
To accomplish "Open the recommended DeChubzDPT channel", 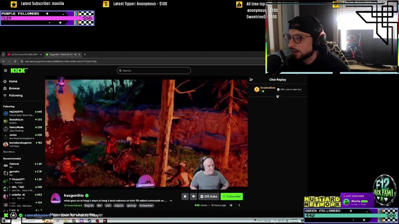I will tap(22, 181).
